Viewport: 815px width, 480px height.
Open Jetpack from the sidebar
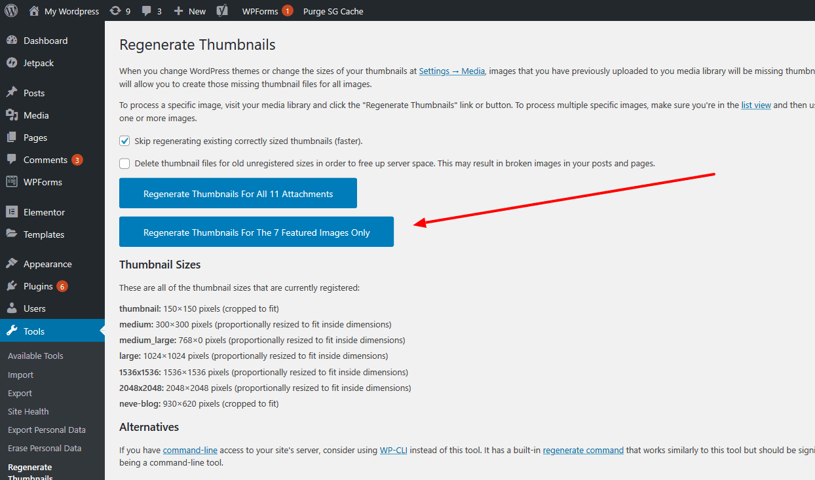[x=38, y=63]
